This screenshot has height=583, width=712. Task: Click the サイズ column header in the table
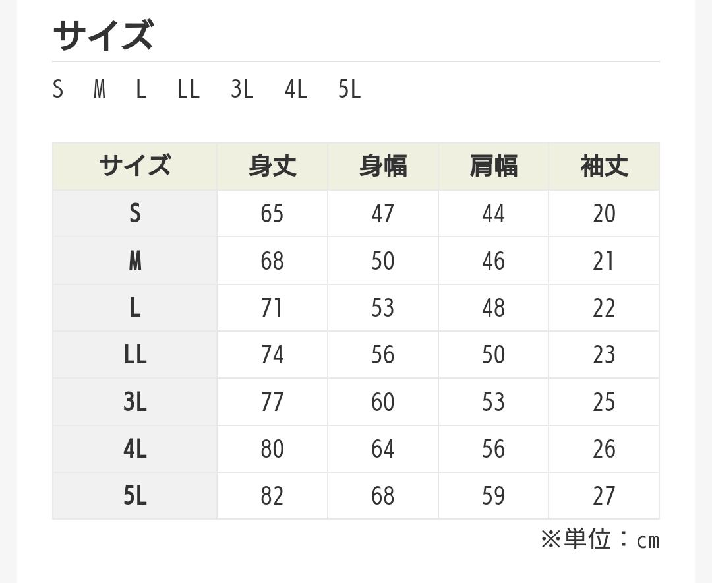coord(134,166)
